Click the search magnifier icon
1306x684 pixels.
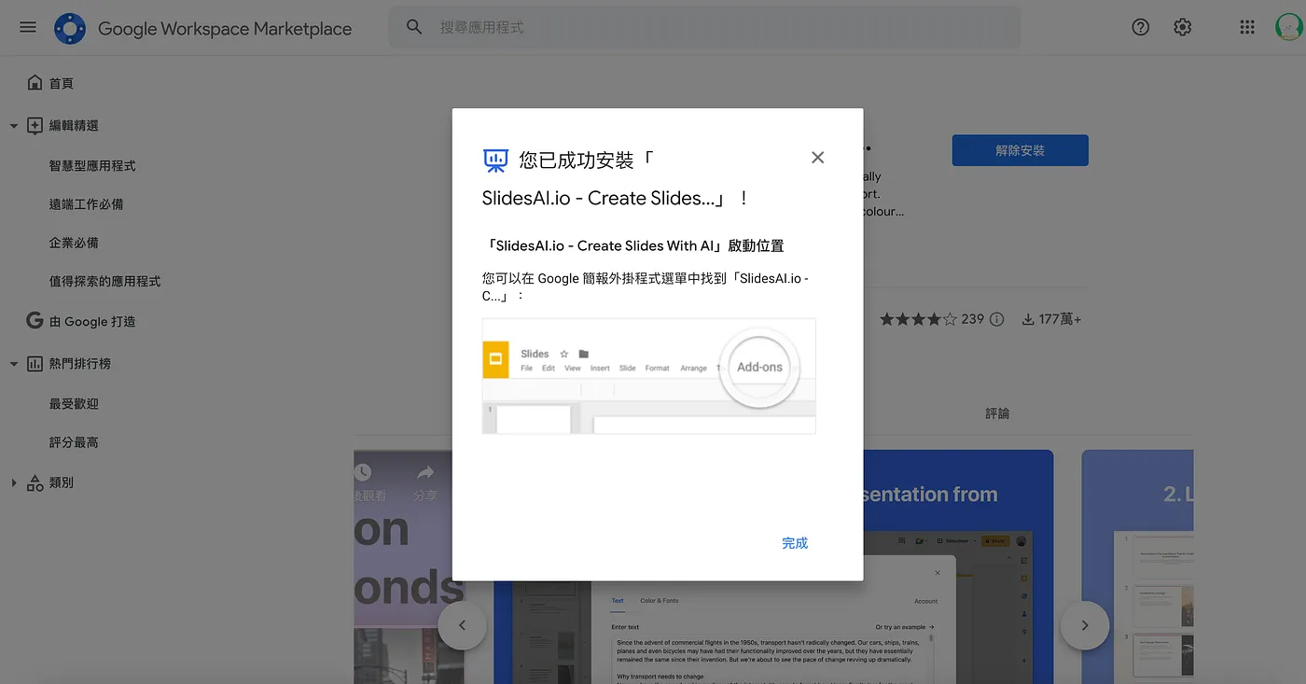[x=415, y=27]
